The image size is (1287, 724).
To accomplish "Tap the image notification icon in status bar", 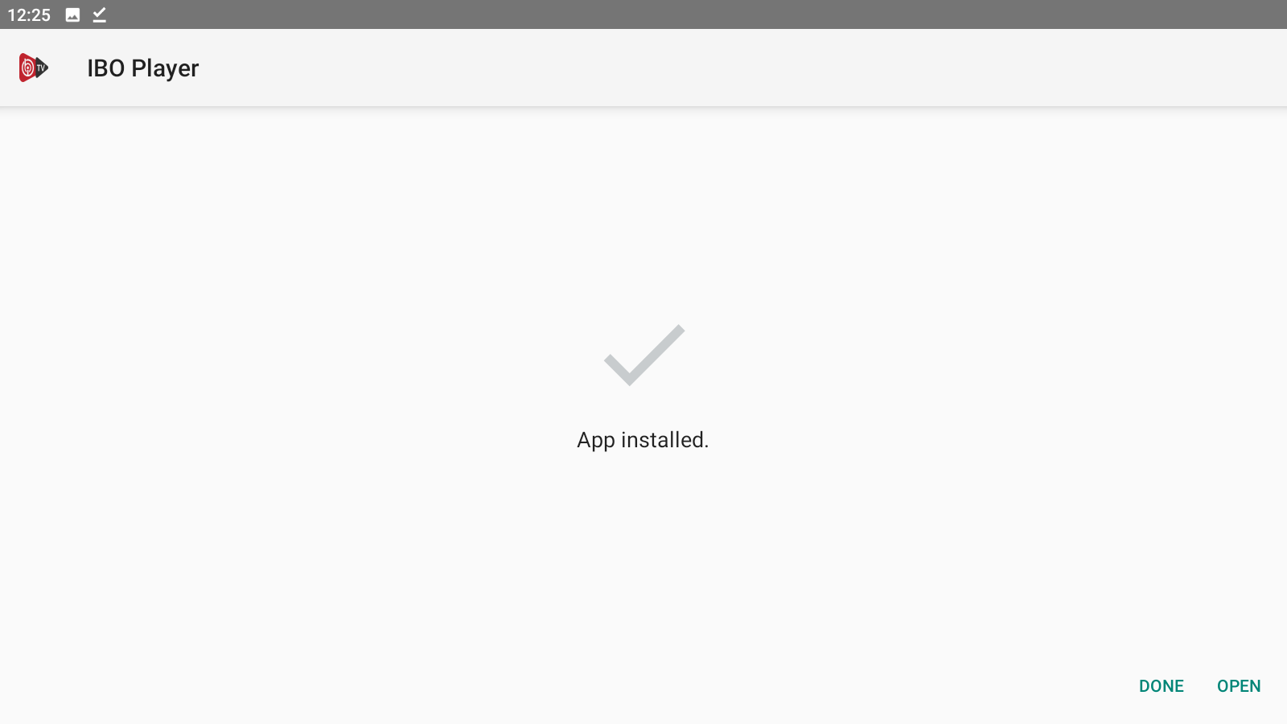I will click(x=72, y=14).
